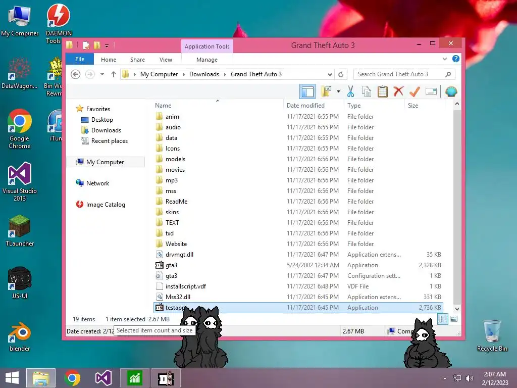Image resolution: width=517 pixels, height=388 pixels.
Task: Click the quick access New folder icon
Action: [x=97, y=45]
